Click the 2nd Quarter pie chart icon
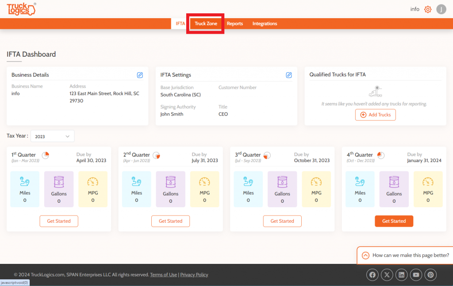This screenshot has height=286, width=453. coord(156,155)
